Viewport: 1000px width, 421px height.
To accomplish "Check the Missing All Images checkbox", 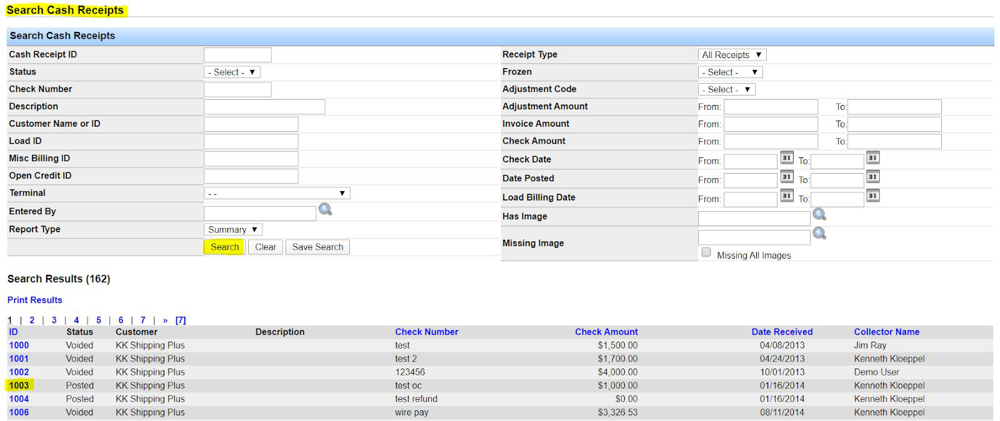I will [x=706, y=252].
